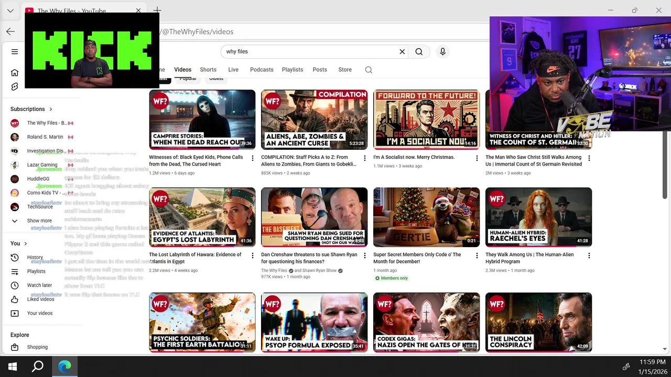The width and height of the screenshot is (671, 377).
Task: Open 'Dan Crenshaw threatens to sue Shawn Ryan' title
Action: pos(309,258)
